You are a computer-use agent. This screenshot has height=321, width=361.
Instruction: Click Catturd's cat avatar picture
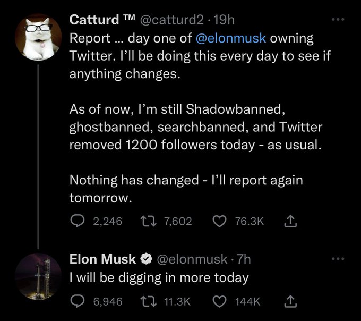coord(36,36)
